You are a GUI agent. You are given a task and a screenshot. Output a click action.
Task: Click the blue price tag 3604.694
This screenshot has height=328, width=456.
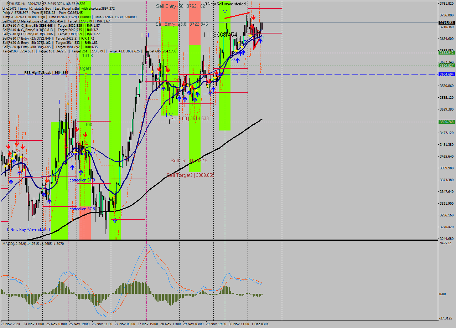[x=447, y=74]
